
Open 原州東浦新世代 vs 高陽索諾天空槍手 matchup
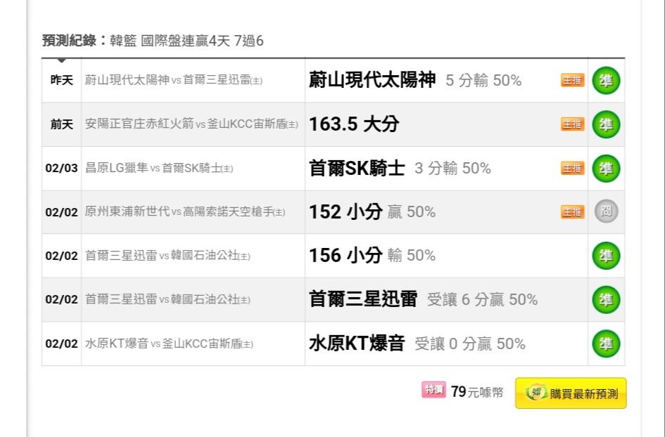[x=185, y=211]
